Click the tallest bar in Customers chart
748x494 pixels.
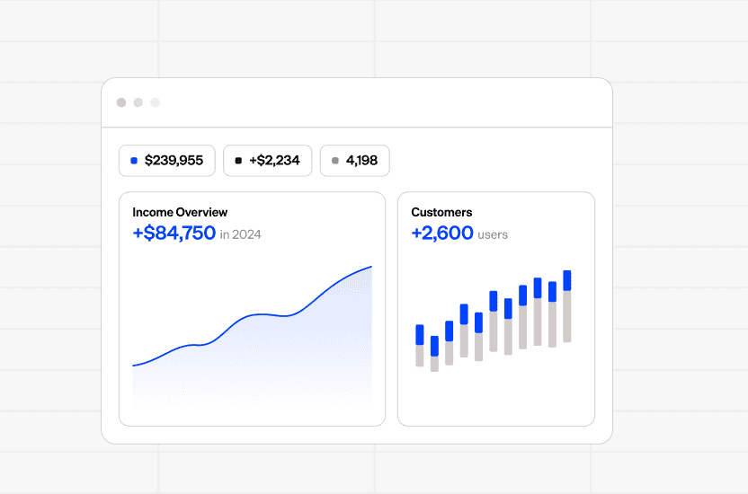click(567, 306)
